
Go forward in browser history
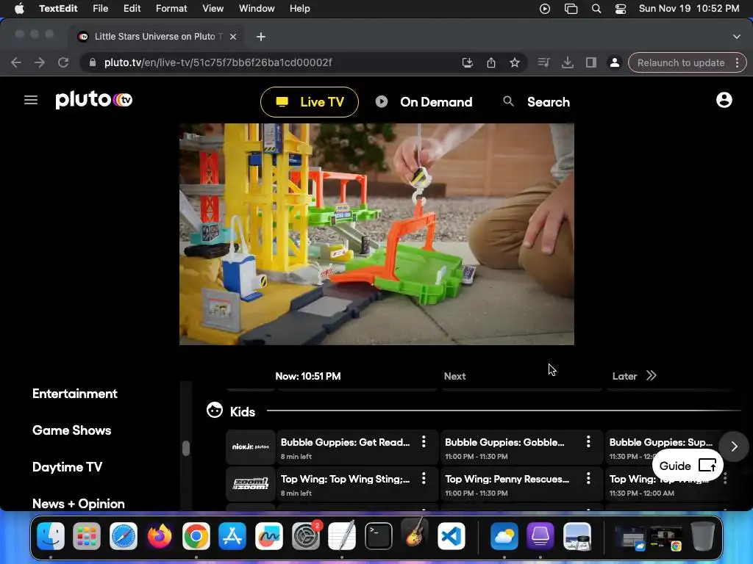[40, 62]
